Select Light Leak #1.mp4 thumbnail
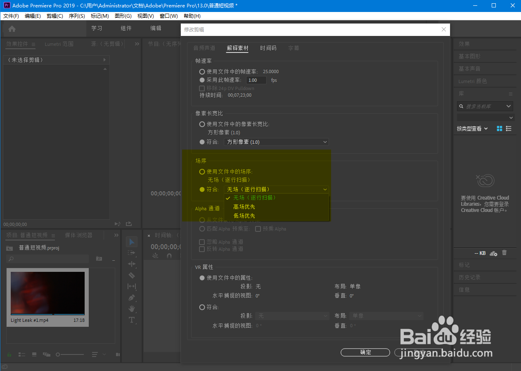 (x=47, y=293)
